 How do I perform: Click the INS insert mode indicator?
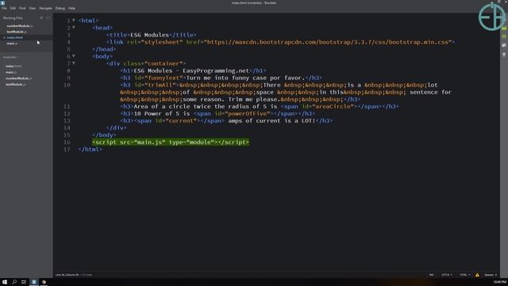pos(431,275)
